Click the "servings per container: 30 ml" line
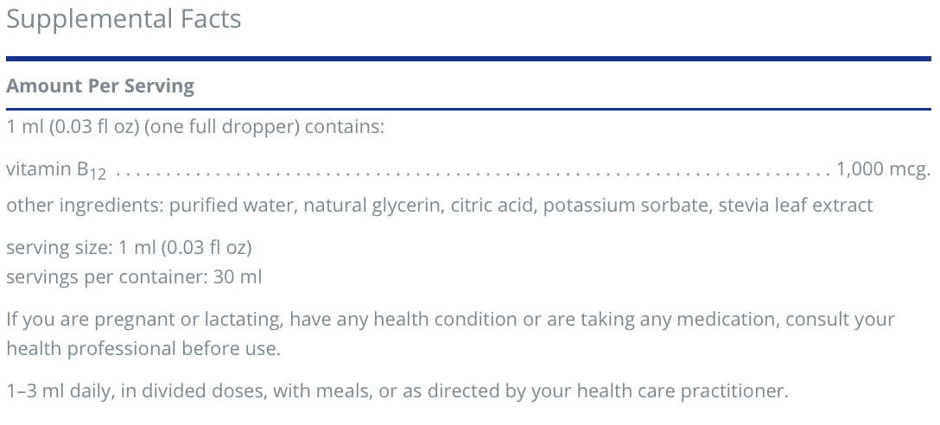 [x=134, y=277]
